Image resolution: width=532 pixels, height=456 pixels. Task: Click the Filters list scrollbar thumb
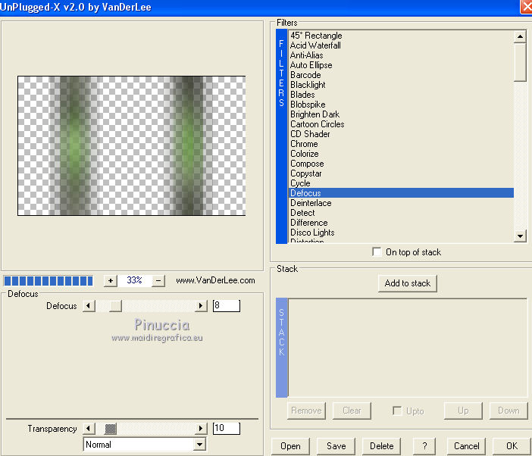click(520, 62)
